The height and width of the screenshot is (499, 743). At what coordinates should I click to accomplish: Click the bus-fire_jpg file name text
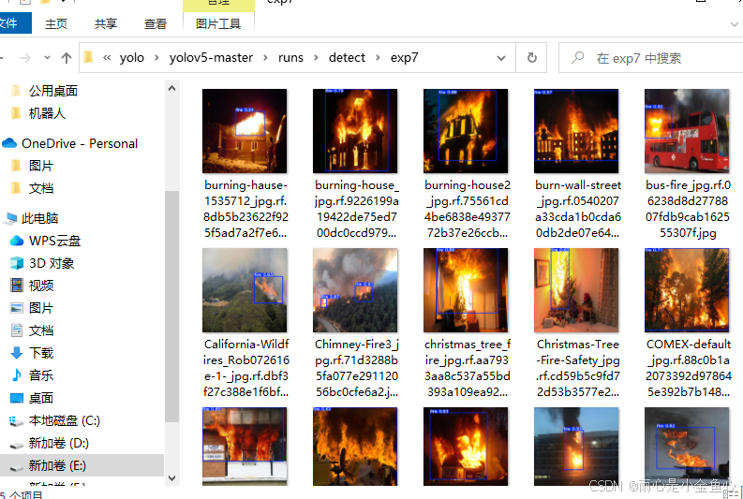coord(688,209)
